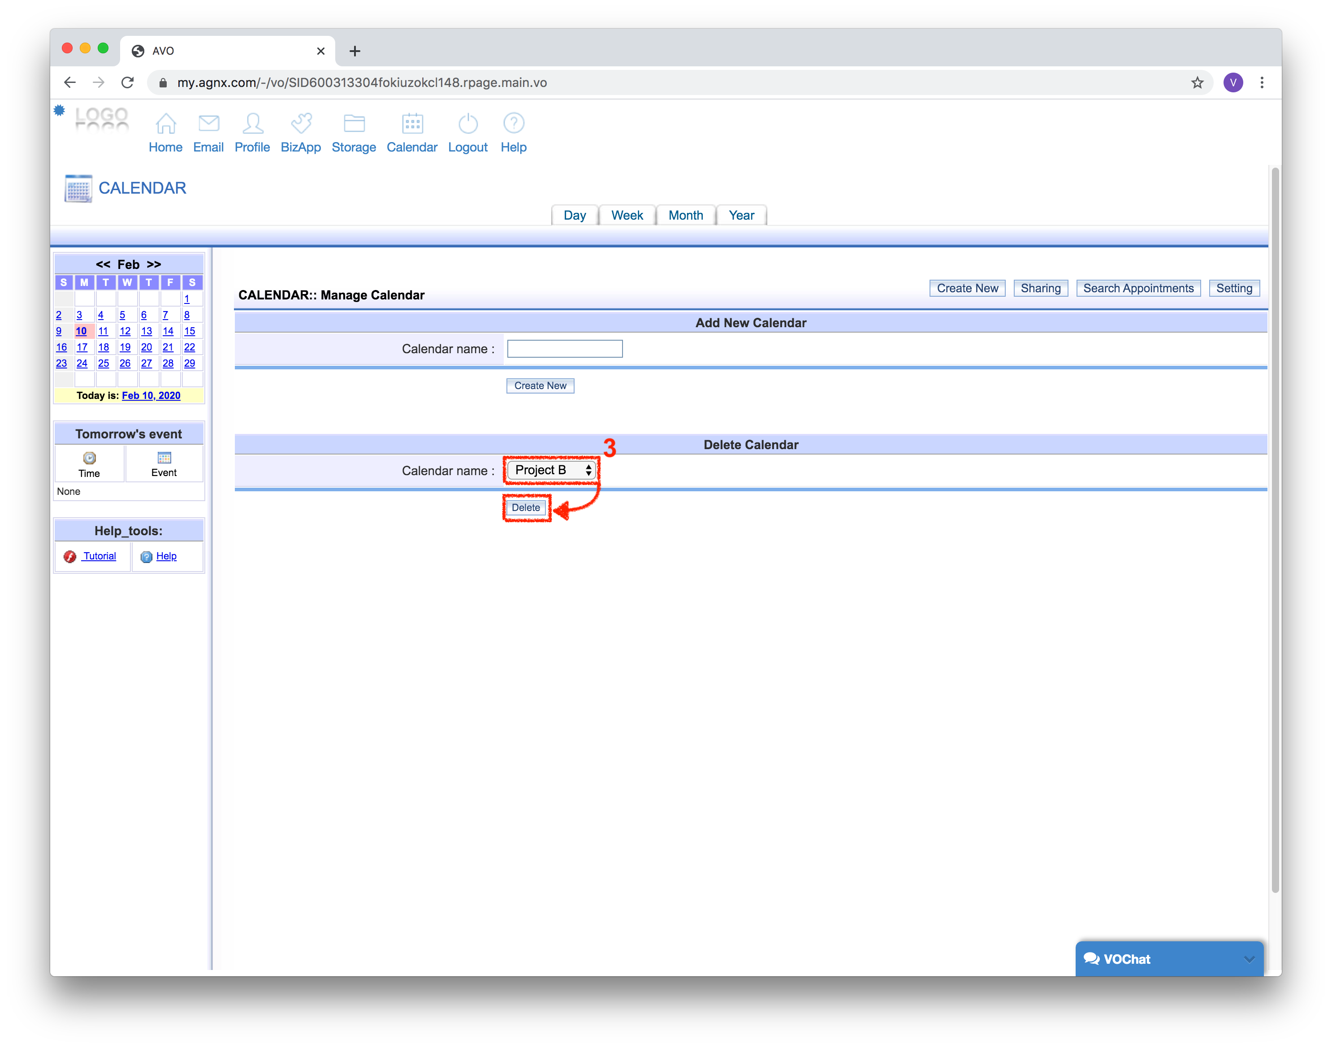Open the Search Appointments button

pyautogui.click(x=1138, y=288)
